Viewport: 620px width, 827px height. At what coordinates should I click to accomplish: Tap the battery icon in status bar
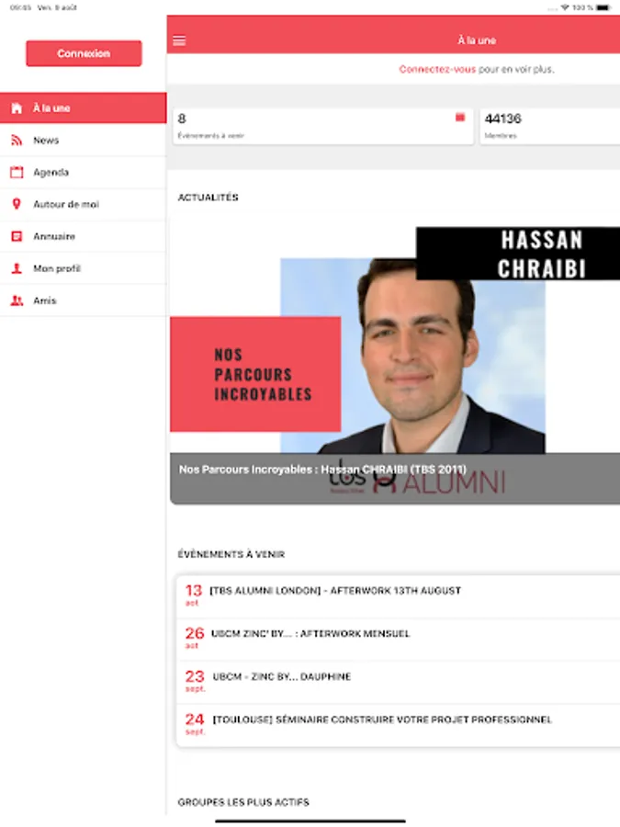click(x=603, y=7)
